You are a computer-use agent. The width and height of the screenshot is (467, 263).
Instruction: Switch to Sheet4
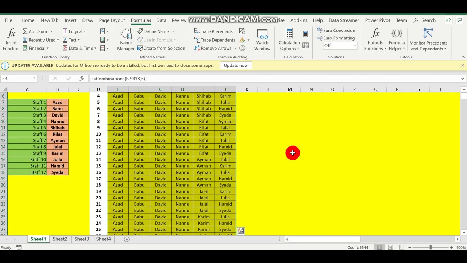[104, 239]
